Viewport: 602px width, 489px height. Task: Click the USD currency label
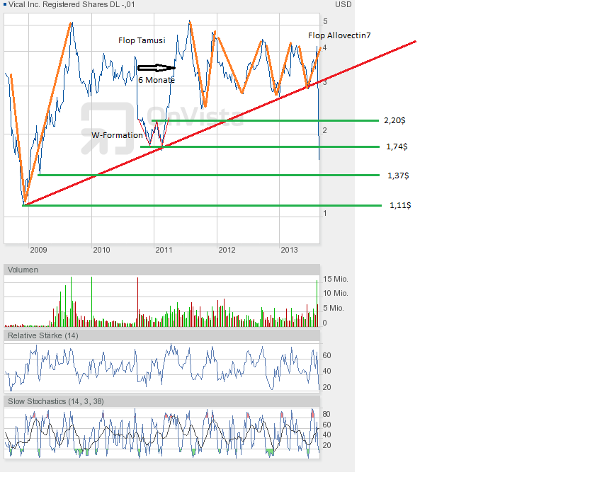pyautogui.click(x=343, y=5)
